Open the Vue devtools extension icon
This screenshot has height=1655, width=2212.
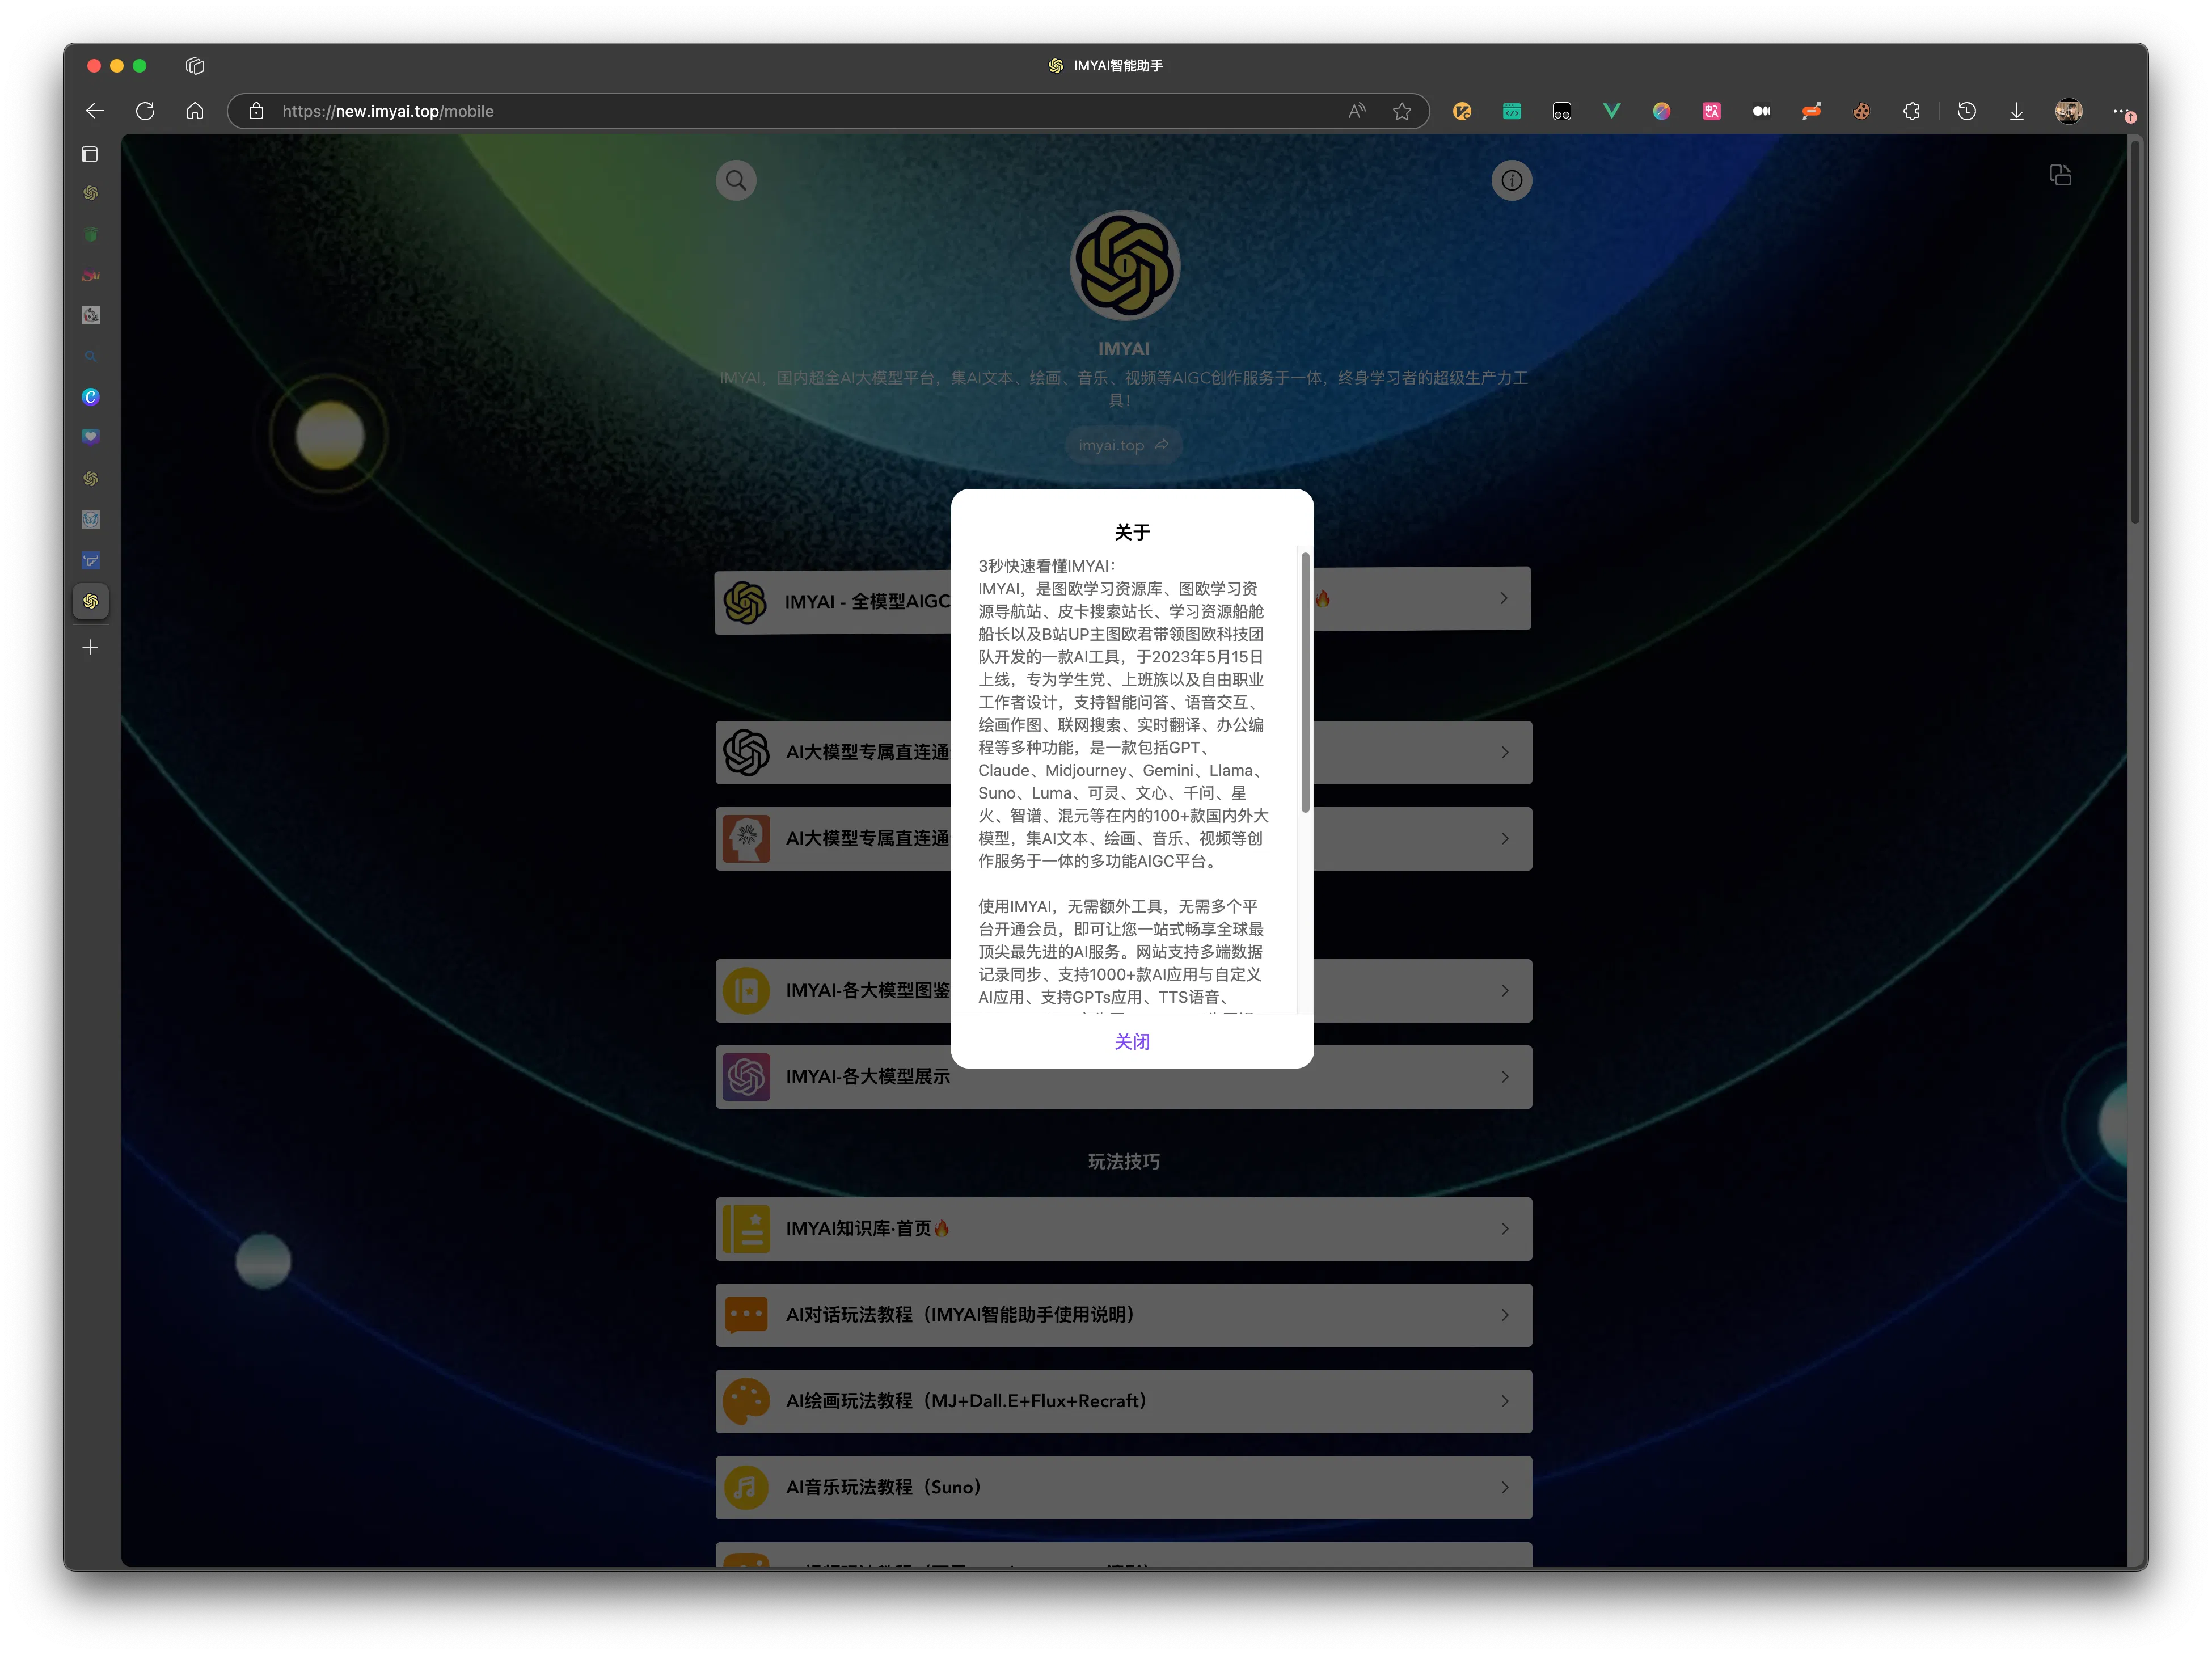click(x=1611, y=111)
